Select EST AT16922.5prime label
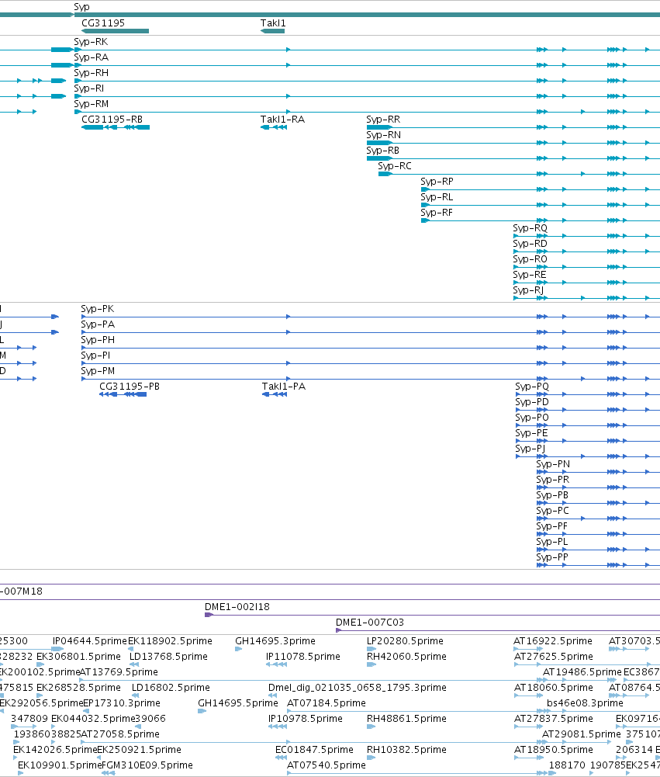The height and width of the screenshot is (777, 660). pos(553,640)
